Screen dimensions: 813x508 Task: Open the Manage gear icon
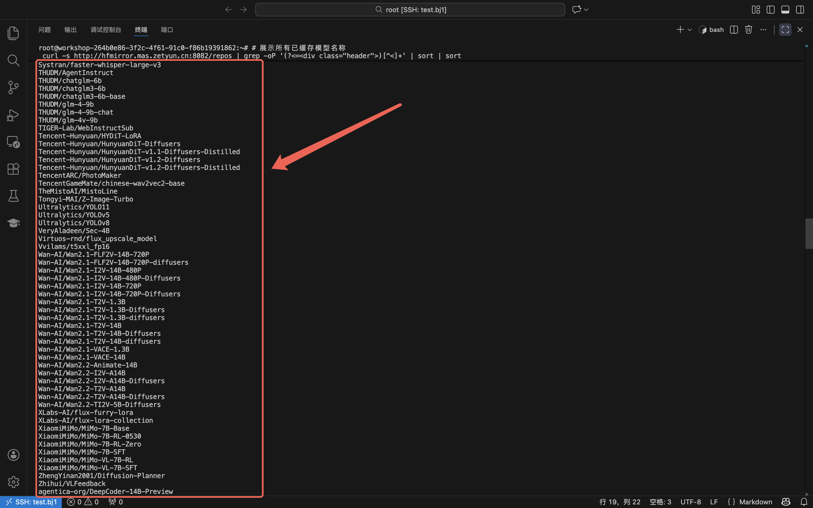13,482
